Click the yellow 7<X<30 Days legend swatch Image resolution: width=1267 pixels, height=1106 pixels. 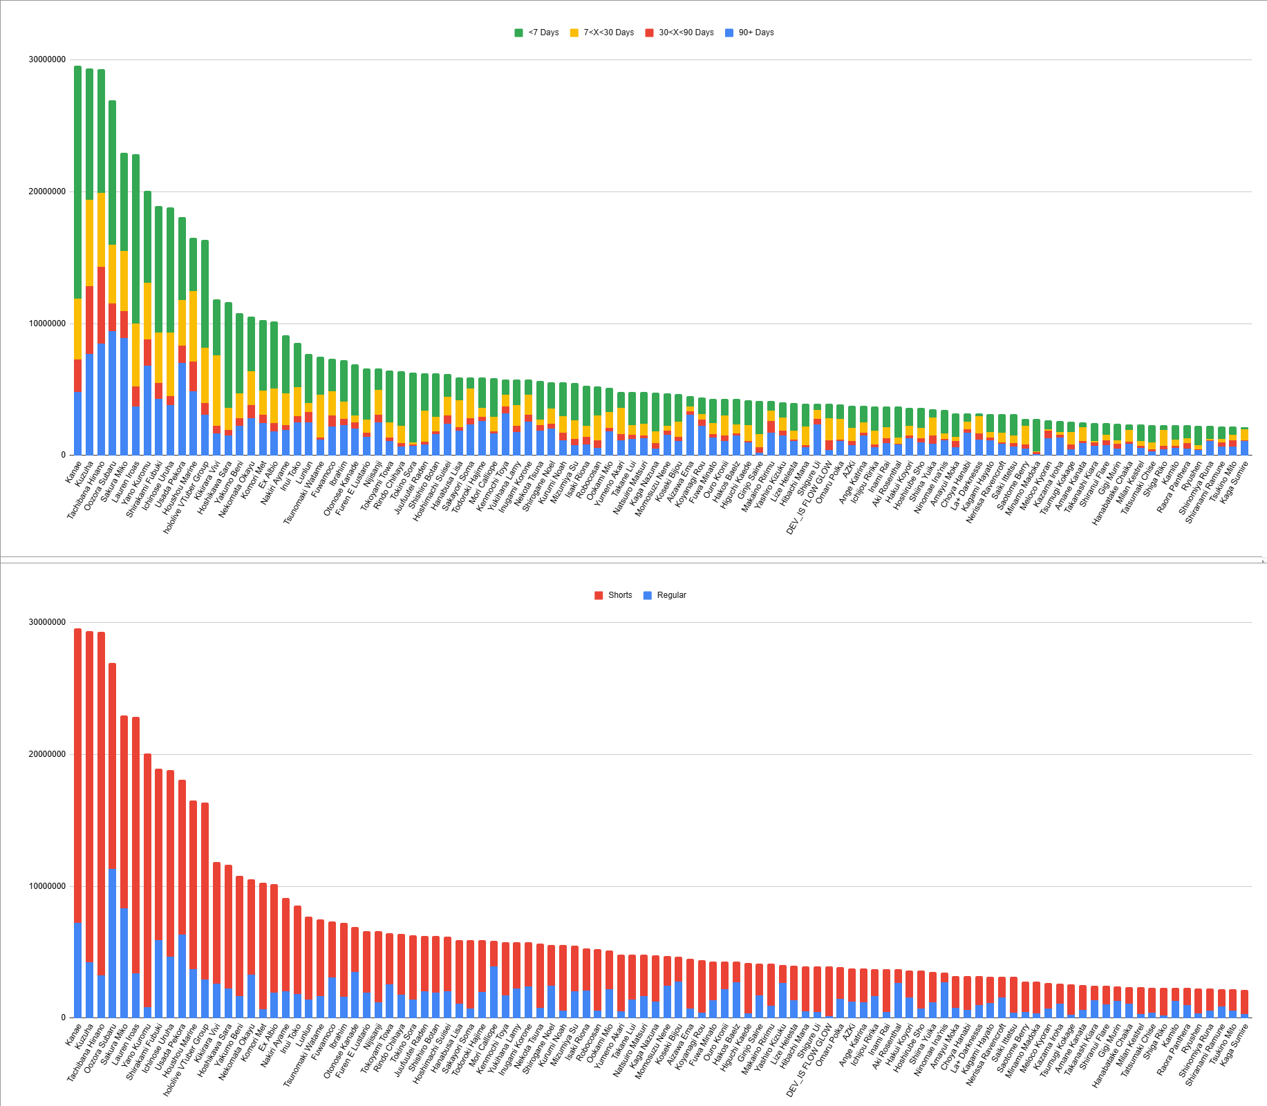click(x=574, y=32)
